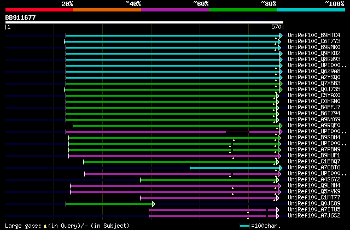Click the orange ~40% legend segment
Viewport: 350px width, 230px height.
107,10
